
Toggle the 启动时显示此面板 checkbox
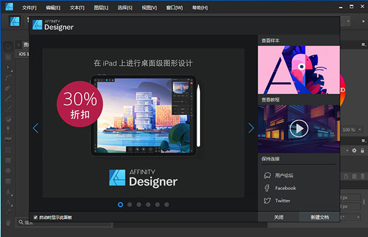point(36,217)
